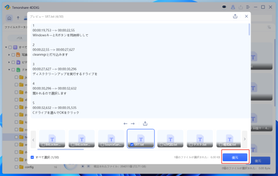
Task: Click the preview text vertical scrollbar
Action: [x=249, y=30]
